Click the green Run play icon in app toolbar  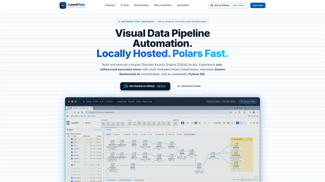[x=182, y=123]
